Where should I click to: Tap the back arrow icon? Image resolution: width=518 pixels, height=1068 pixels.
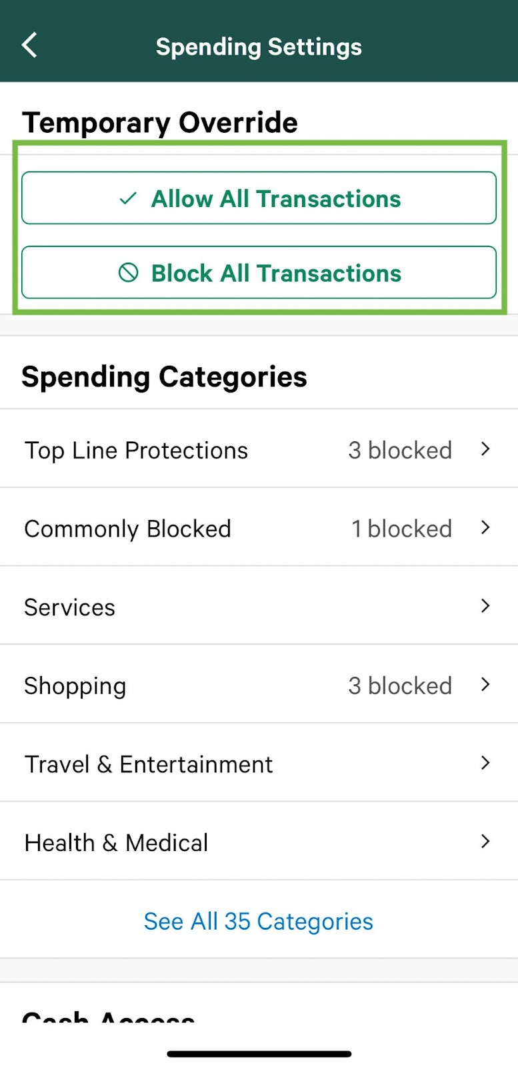29,45
